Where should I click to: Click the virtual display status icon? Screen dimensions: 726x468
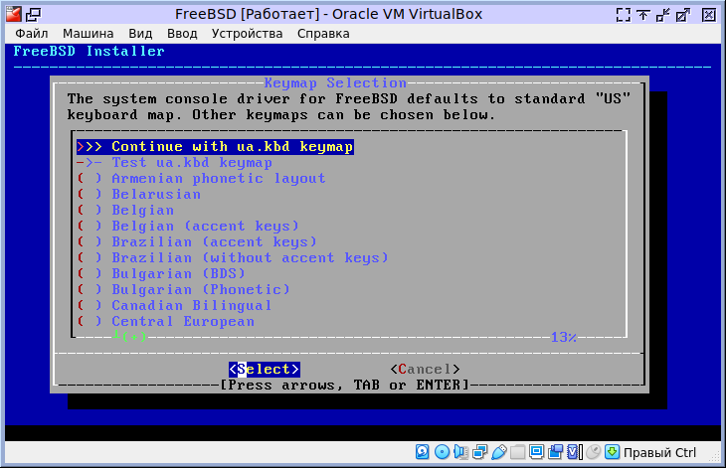(536, 452)
